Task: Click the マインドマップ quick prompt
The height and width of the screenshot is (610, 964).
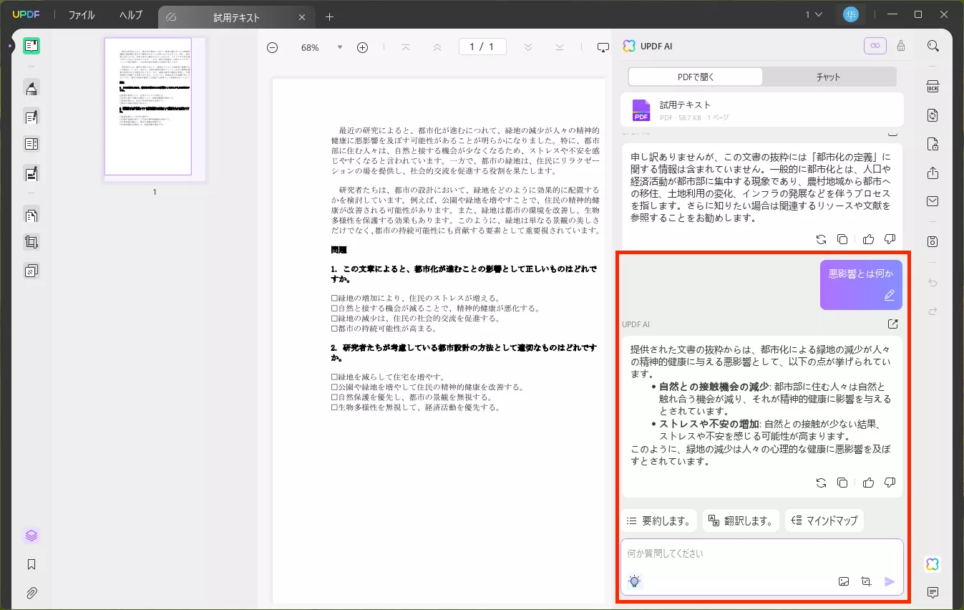Action: 824,521
